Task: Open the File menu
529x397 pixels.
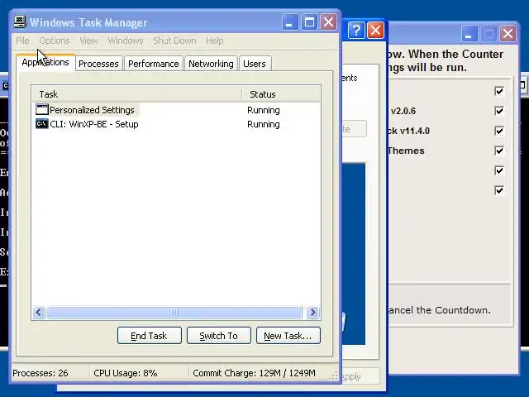Action: pos(22,41)
